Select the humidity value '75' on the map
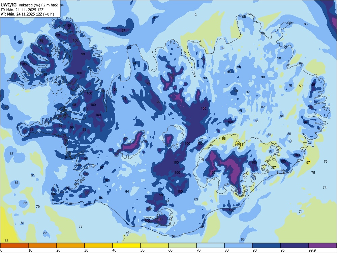This screenshot has height=253, width=337. (x=313, y=172)
